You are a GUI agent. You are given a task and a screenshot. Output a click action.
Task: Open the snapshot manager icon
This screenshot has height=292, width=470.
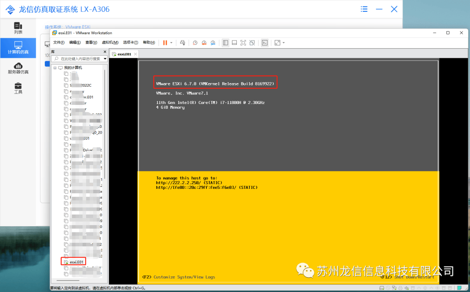click(x=213, y=43)
